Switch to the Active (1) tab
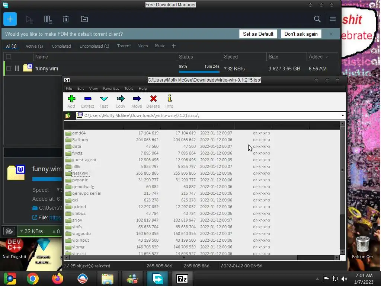 [x=34, y=46]
